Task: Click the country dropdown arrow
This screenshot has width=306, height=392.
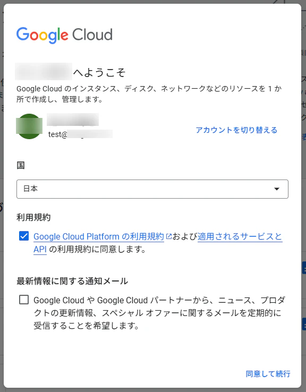Action: pyautogui.click(x=276, y=189)
